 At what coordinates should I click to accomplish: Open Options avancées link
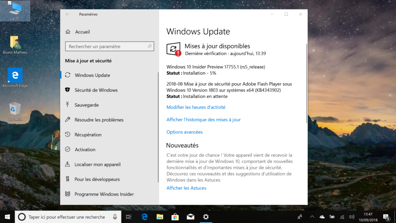[184, 132]
